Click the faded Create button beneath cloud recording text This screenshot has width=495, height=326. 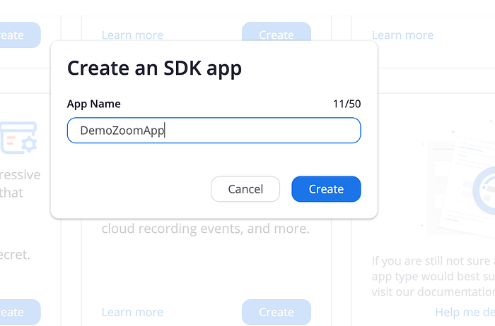[276, 312]
